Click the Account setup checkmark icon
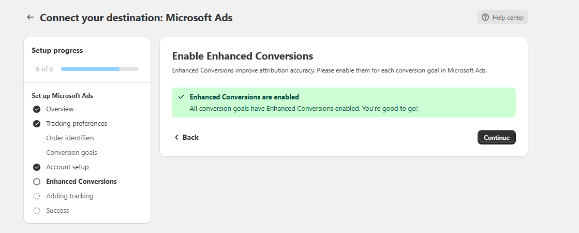 [x=37, y=167]
